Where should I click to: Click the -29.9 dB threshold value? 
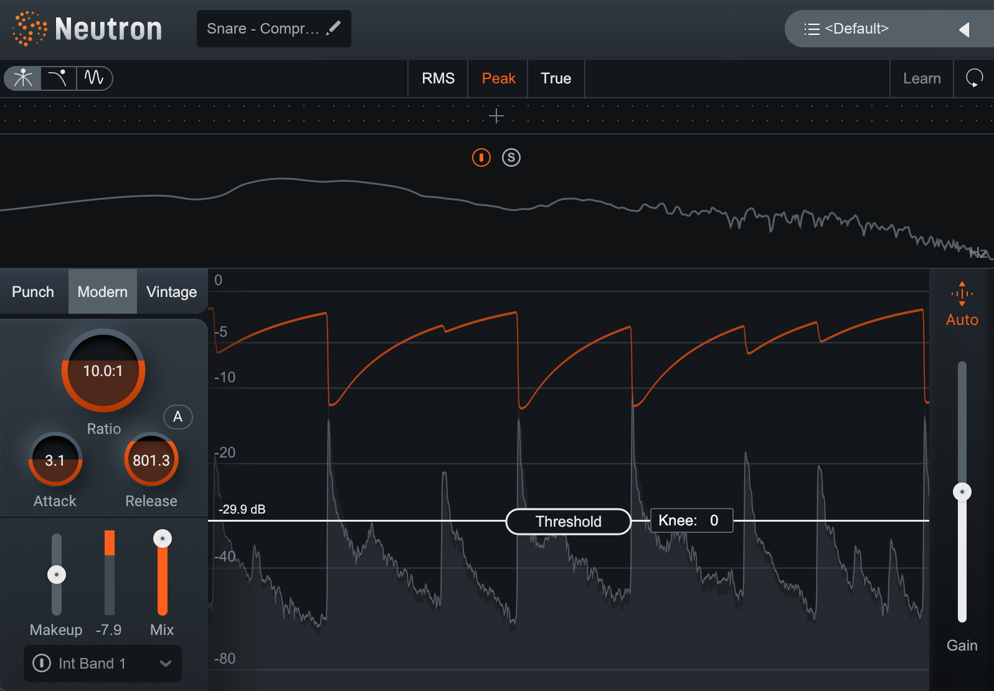[x=242, y=509]
